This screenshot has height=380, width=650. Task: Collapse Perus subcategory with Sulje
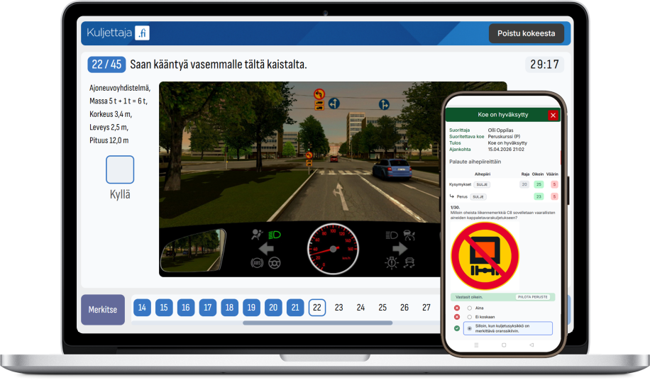[x=480, y=196]
